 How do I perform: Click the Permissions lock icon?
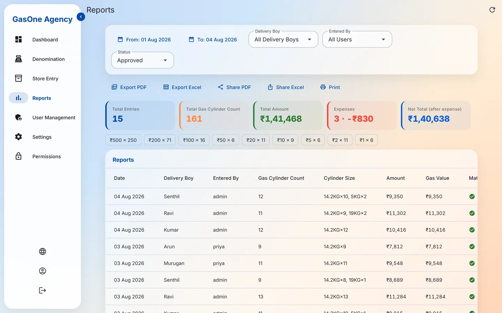click(18, 156)
